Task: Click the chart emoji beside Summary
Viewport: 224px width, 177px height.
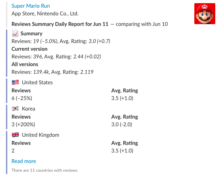Action: (15, 34)
